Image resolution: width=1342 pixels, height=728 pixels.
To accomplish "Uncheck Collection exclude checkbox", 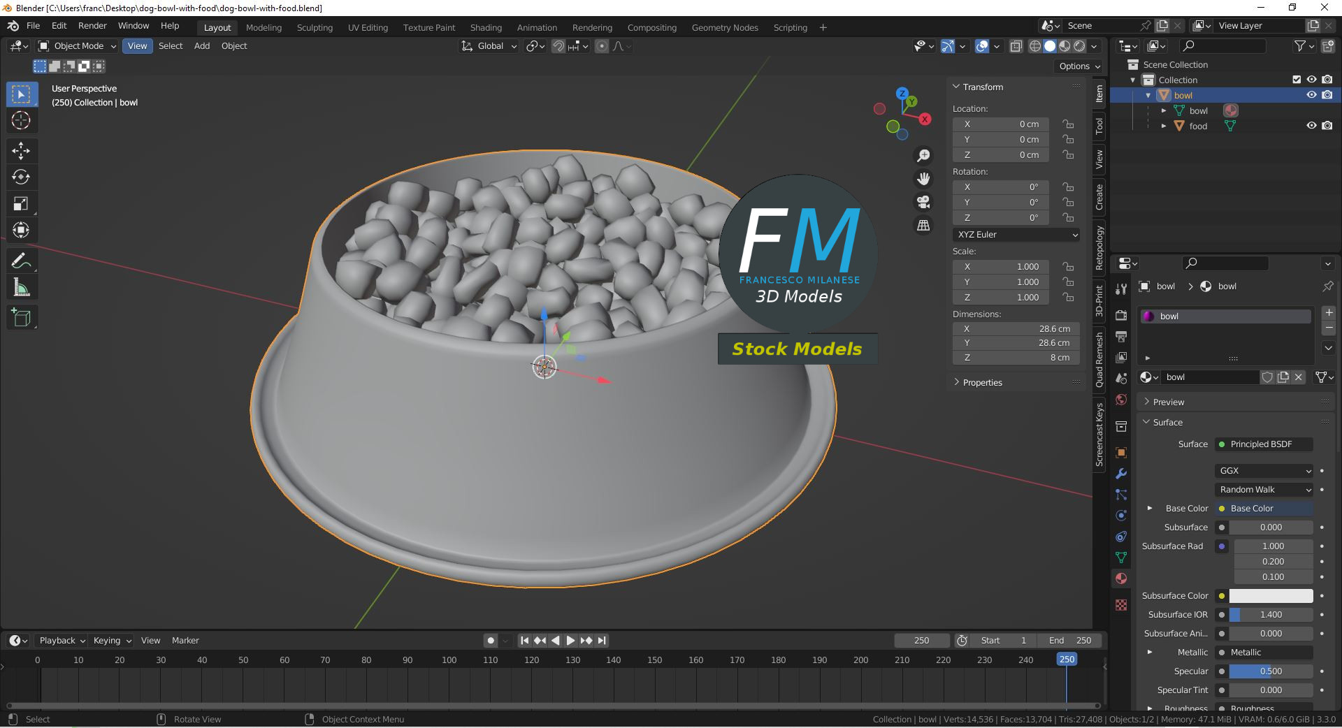I will pyautogui.click(x=1297, y=80).
